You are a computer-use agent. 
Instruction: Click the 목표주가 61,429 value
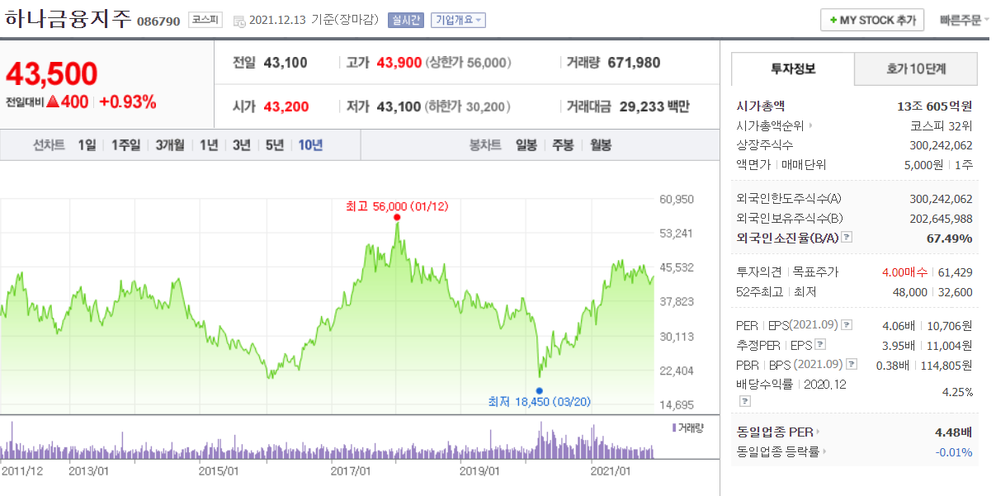pos(956,272)
